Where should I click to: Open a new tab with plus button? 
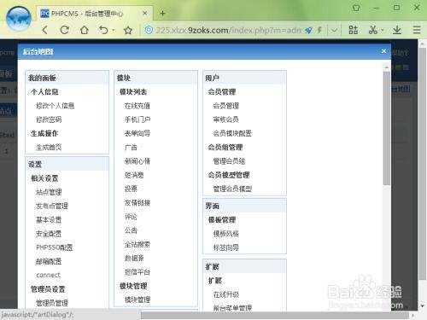pos(163,13)
